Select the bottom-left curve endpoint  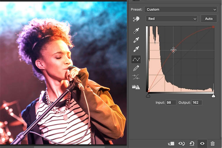tap(148, 91)
